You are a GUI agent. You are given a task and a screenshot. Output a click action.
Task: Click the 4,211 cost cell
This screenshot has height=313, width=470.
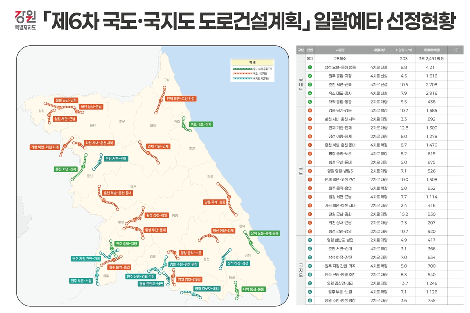coord(431,67)
